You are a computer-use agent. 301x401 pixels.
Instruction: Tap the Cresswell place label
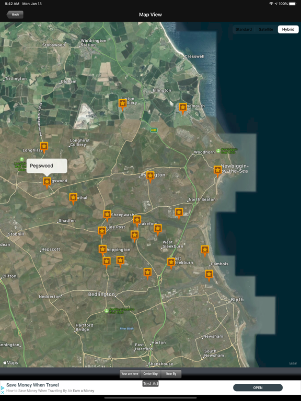click(194, 56)
